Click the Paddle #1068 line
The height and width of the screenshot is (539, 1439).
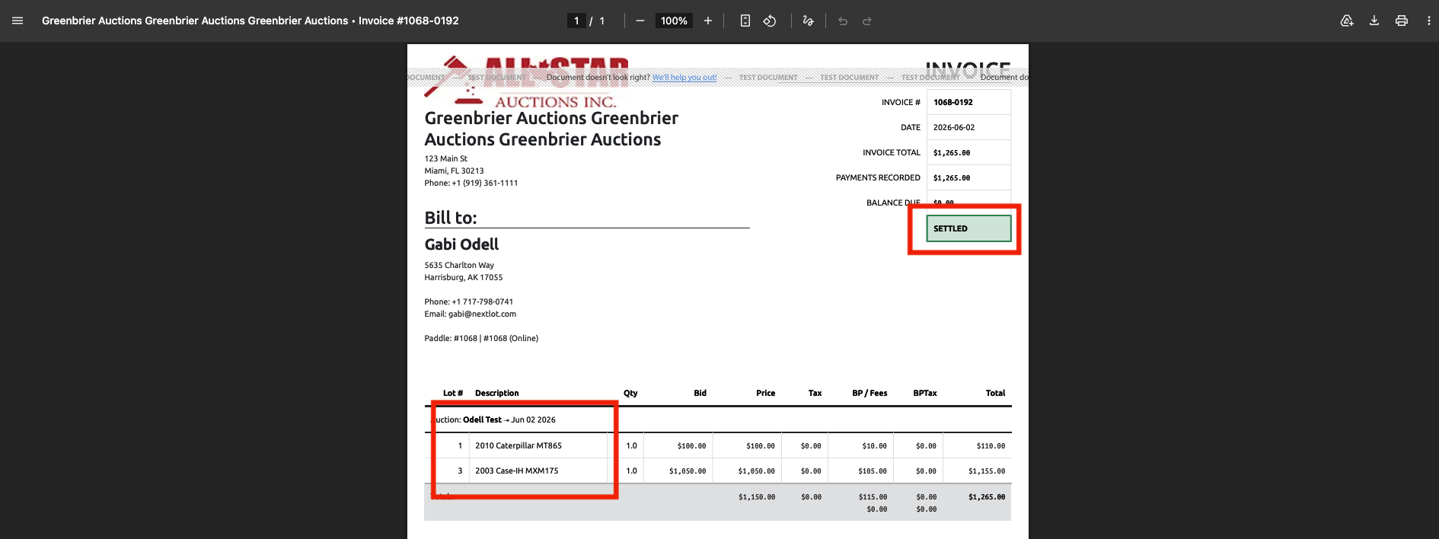[x=481, y=338]
